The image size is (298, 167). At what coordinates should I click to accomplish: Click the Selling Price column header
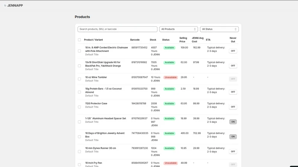coord(183,40)
